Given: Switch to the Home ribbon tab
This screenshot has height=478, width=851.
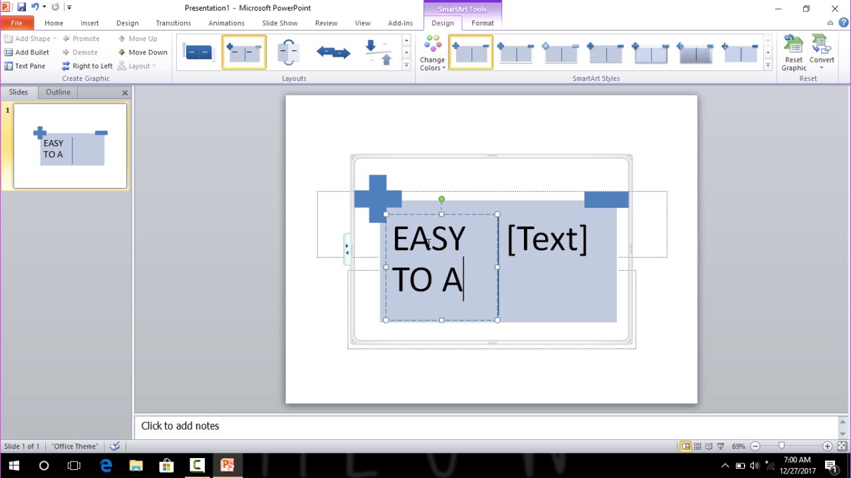Looking at the screenshot, I should pyautogui.click(x=54, y=23).
